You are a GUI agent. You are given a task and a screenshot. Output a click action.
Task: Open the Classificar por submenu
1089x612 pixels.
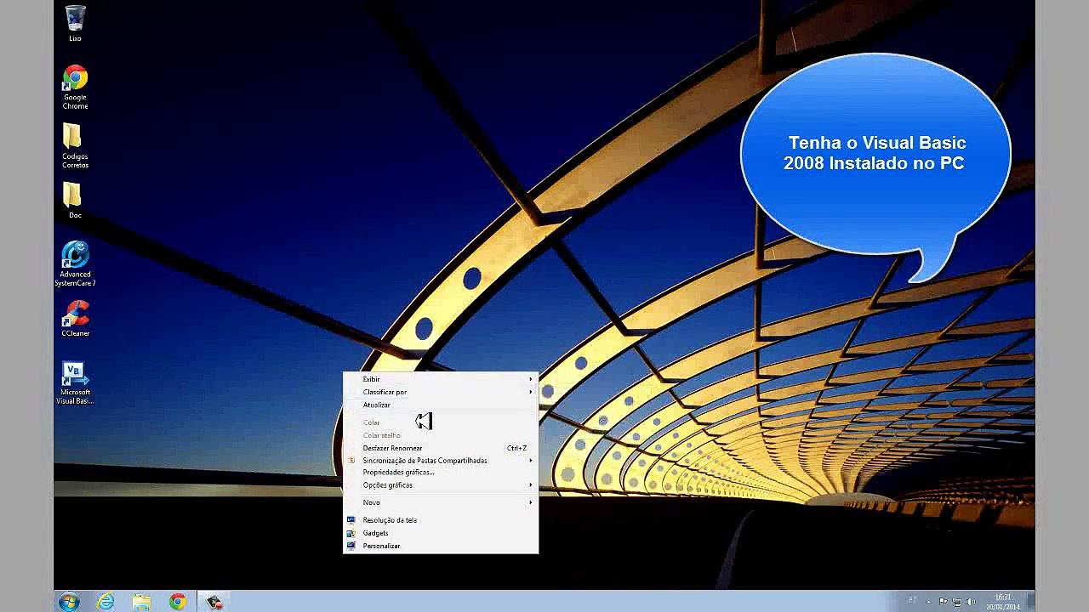click(x=441, y=392)
